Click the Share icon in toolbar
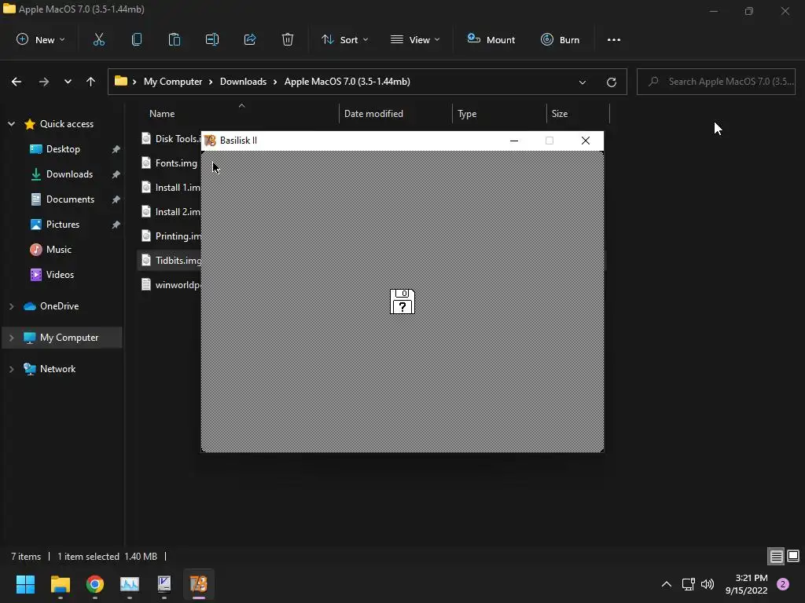 click(250, 39)
